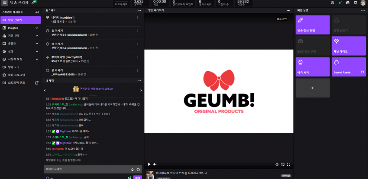Click the 60초 광고 실행 quick action tile
Viewport: 368px width, 179px height.
click(313, 46)
